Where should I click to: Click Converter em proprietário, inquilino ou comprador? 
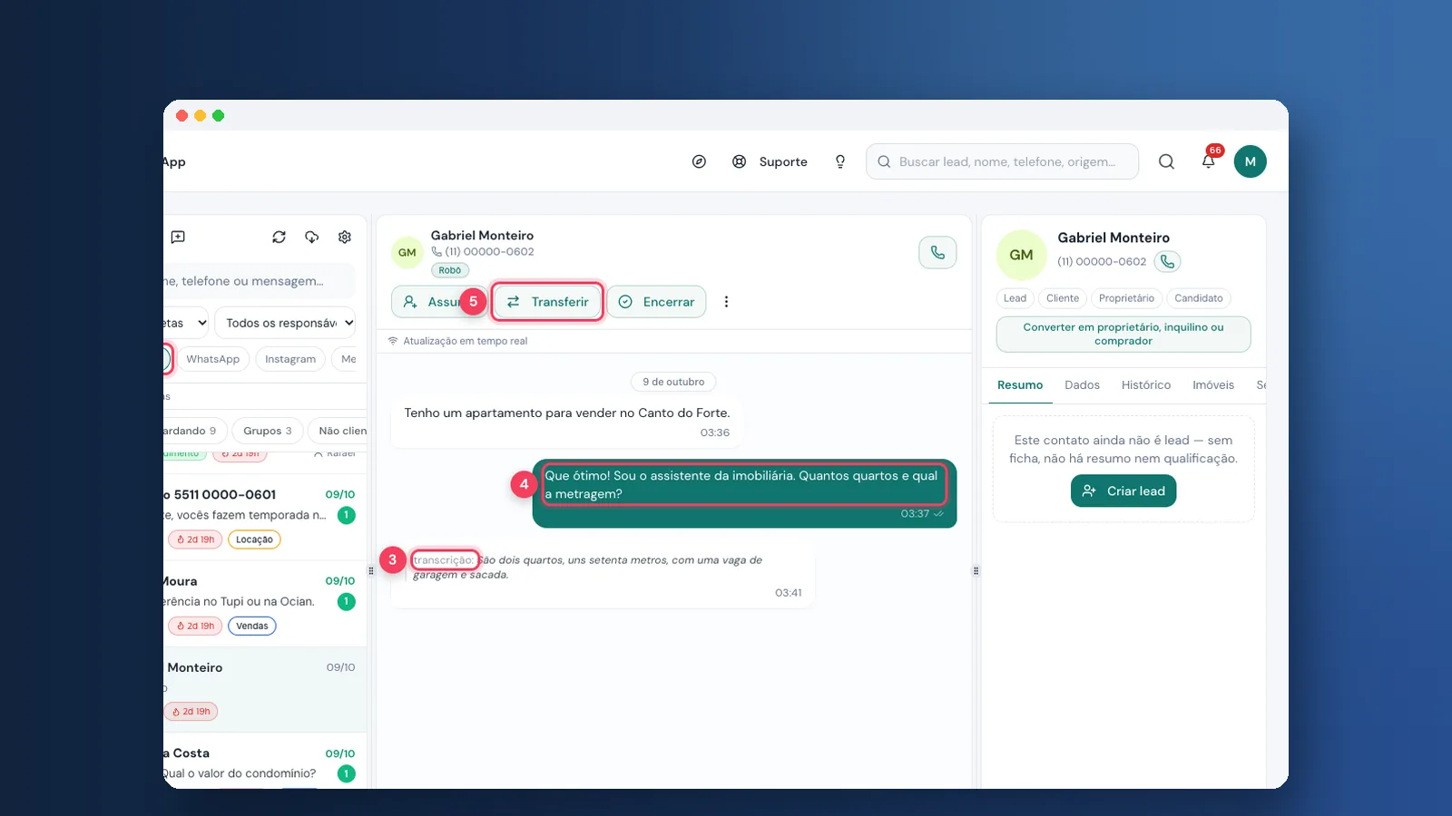tap(1123, 334)
